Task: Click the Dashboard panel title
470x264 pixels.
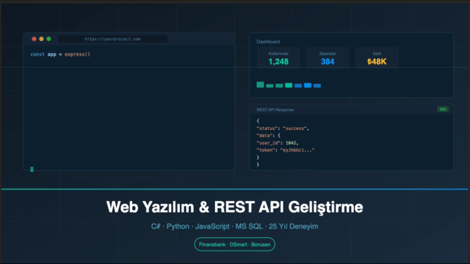Action: click(x=268, y=42)
